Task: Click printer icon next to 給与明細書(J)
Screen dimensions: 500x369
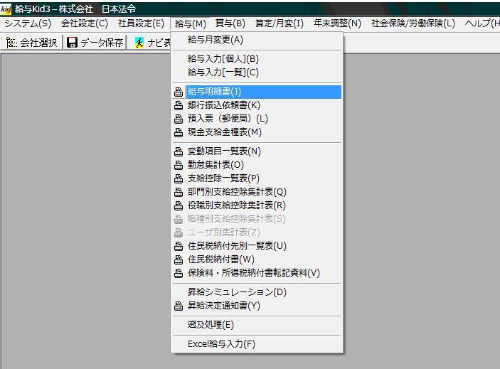Action: pos(179,92)
